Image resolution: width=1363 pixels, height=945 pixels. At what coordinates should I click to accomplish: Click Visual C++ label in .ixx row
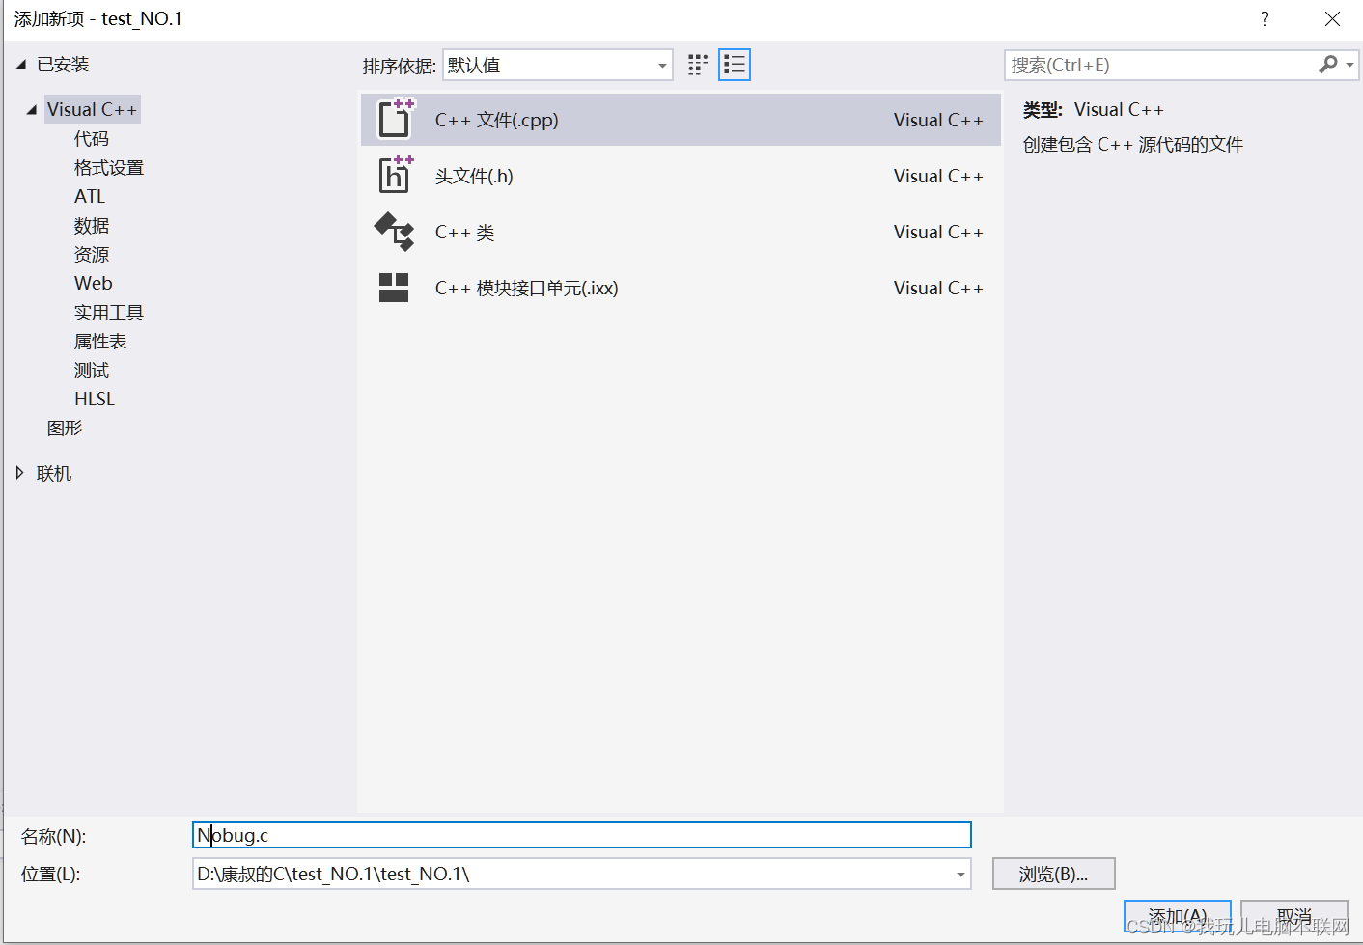coord(938,289)
